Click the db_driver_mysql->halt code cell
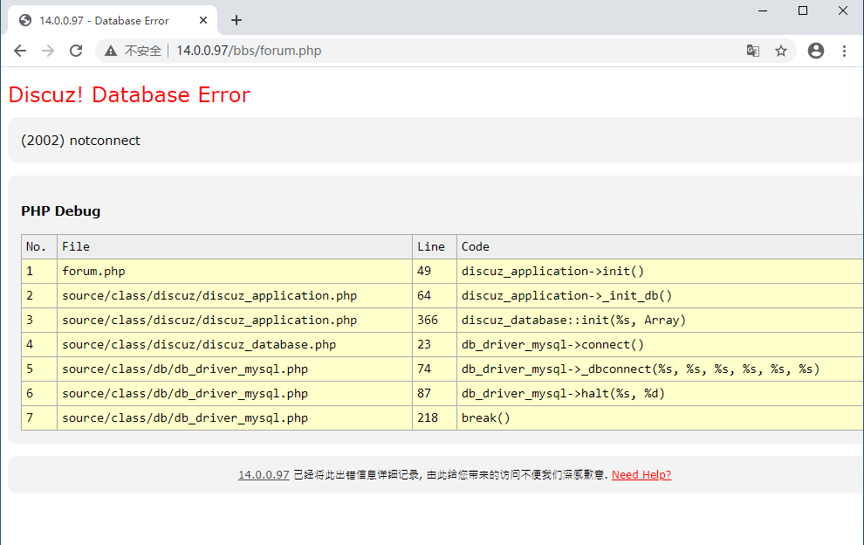Screen dimensions: 864x545 click(x=660, y=393)
